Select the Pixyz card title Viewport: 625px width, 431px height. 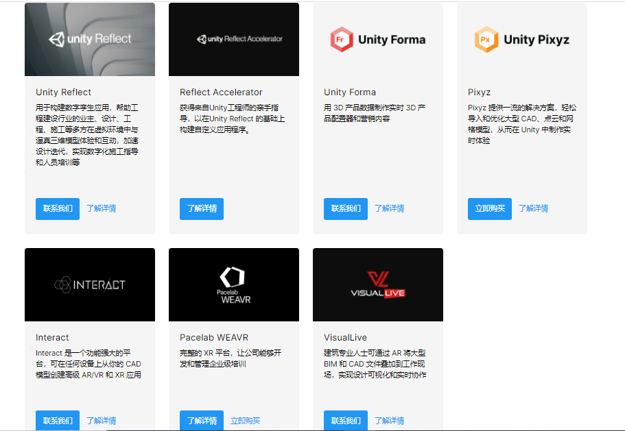click(x=479, y=93)
